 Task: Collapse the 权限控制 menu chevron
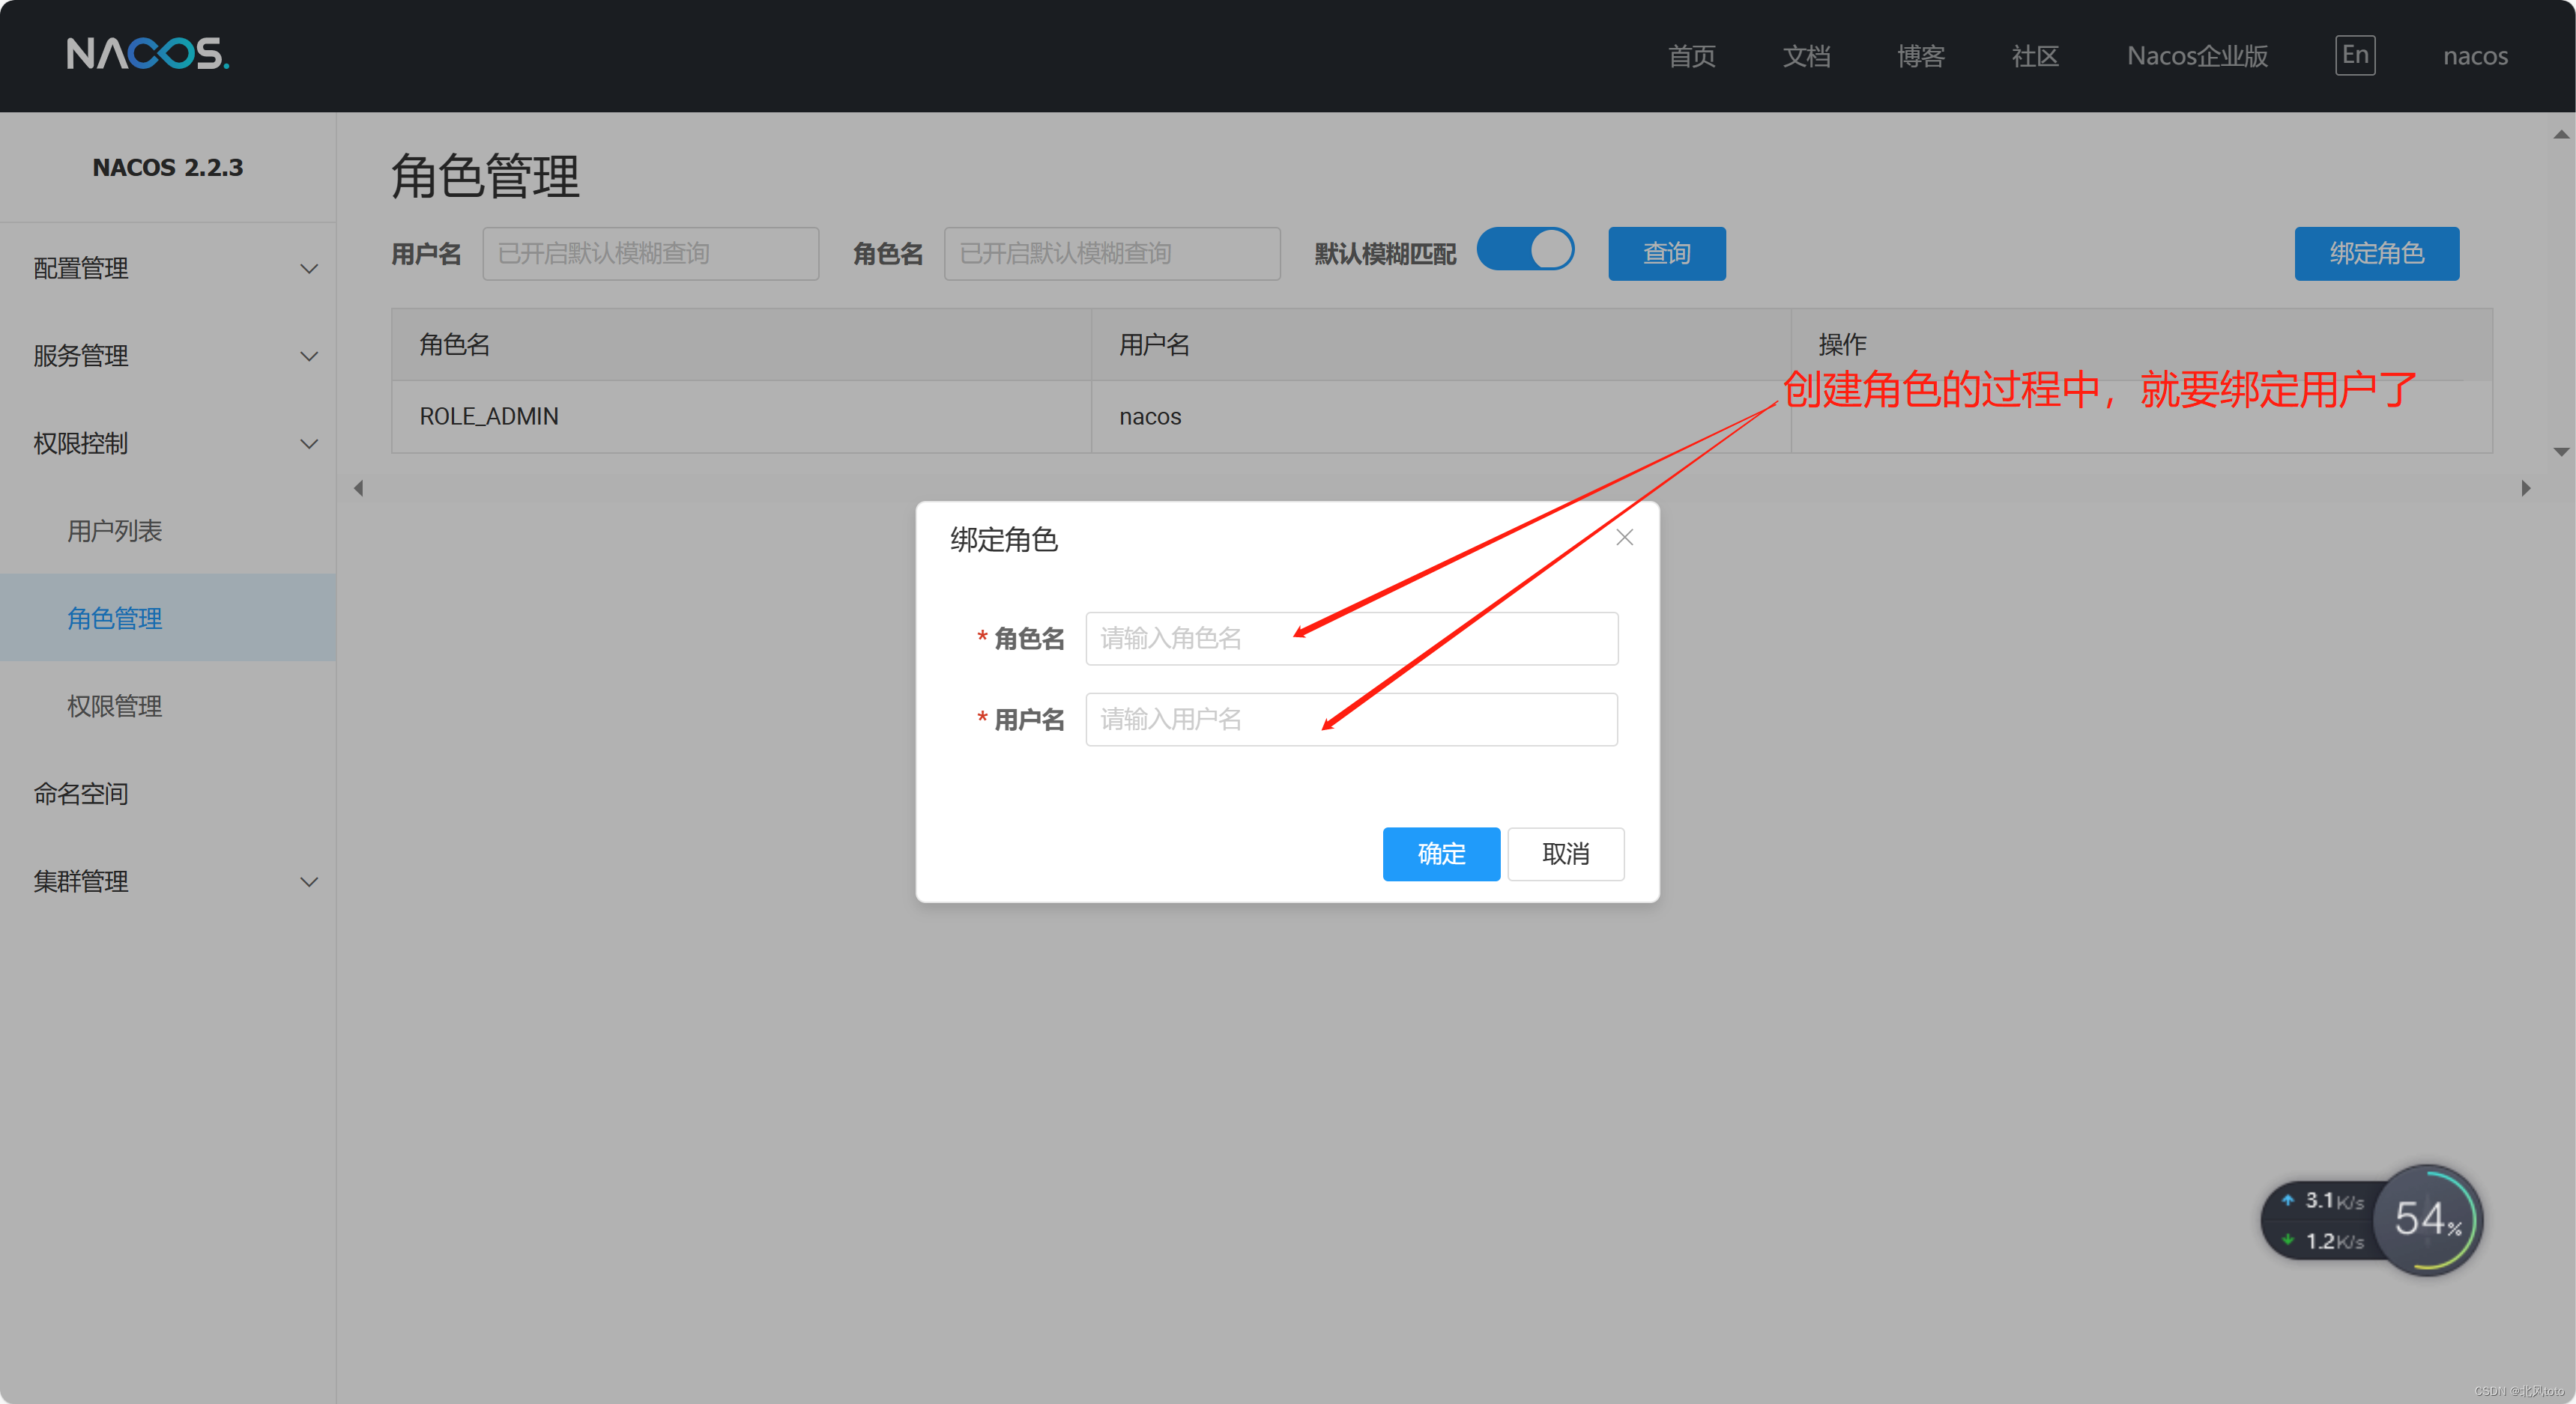point(309,444)
